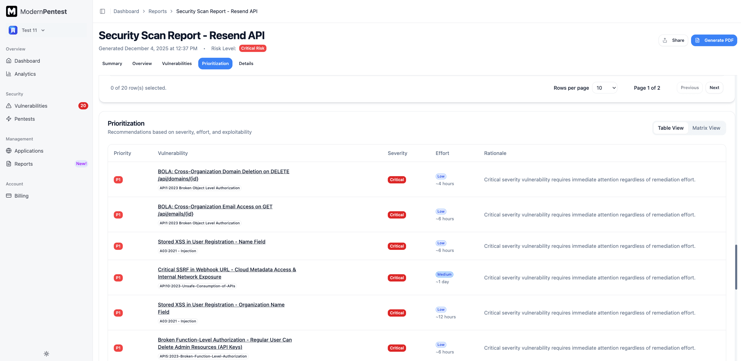
Task: Open the Stored XSS Name Field vulnerability
Action: [211, 241]
